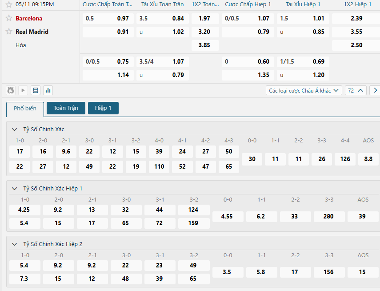The image size is (380, 291).
Task: Click the Real Madrid team name
Action: (32, 32)
